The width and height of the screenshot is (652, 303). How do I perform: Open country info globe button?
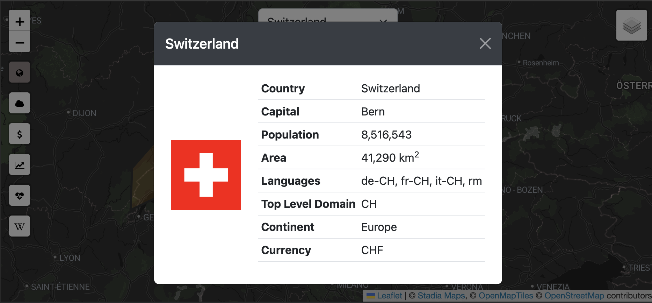click(x=20, y=72)
